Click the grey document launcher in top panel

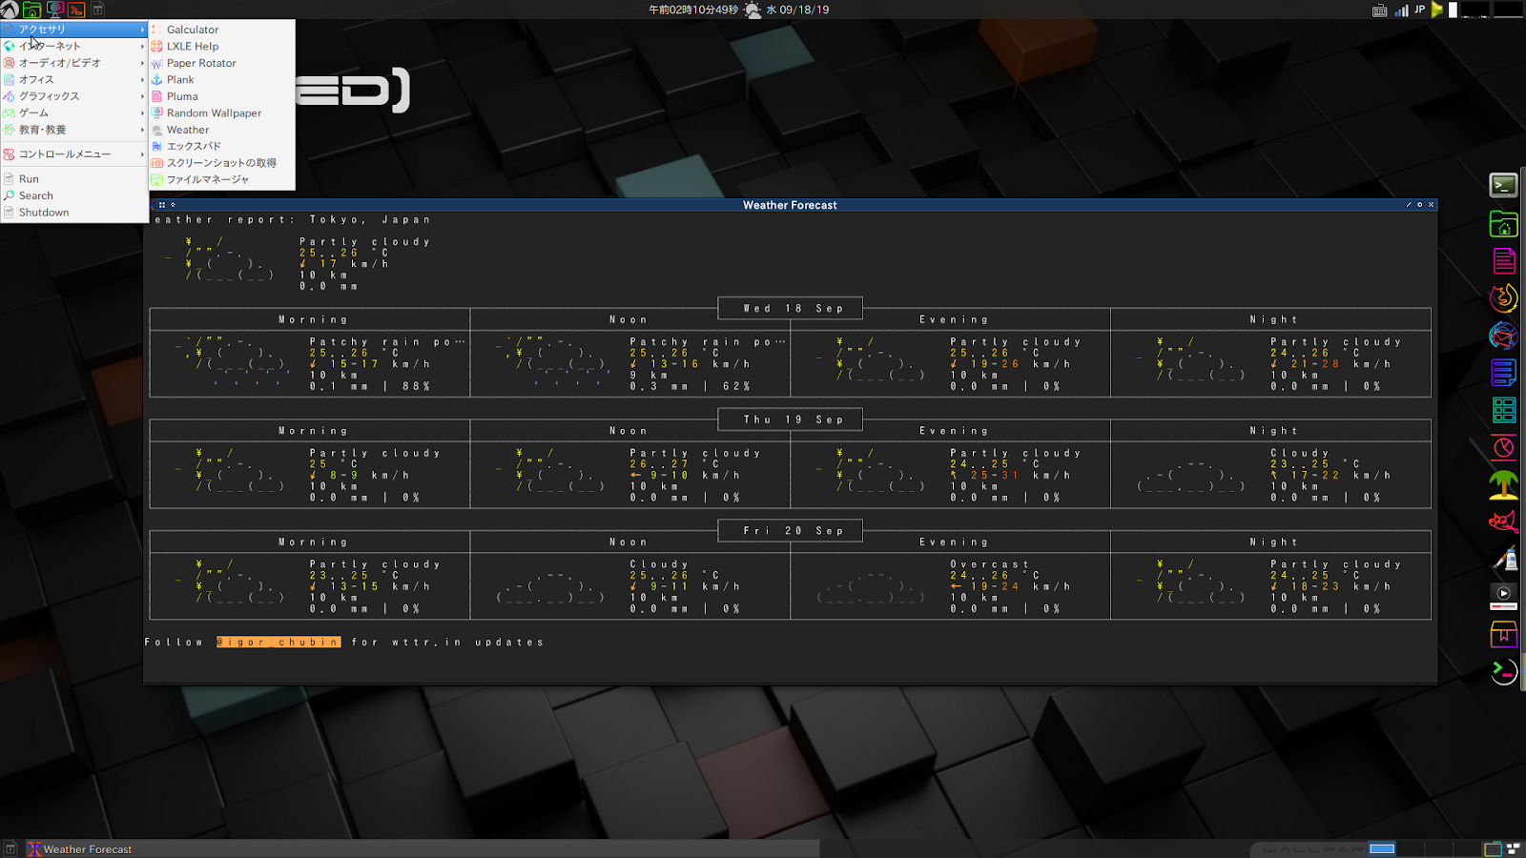pyautogui.click(x=98, y=10)
